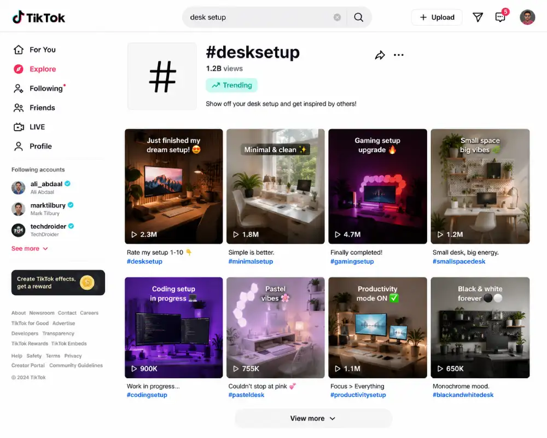The height and width of the screenshot is (438, 547).
Task: Open the Help footer link
Action: coord(17,355)
